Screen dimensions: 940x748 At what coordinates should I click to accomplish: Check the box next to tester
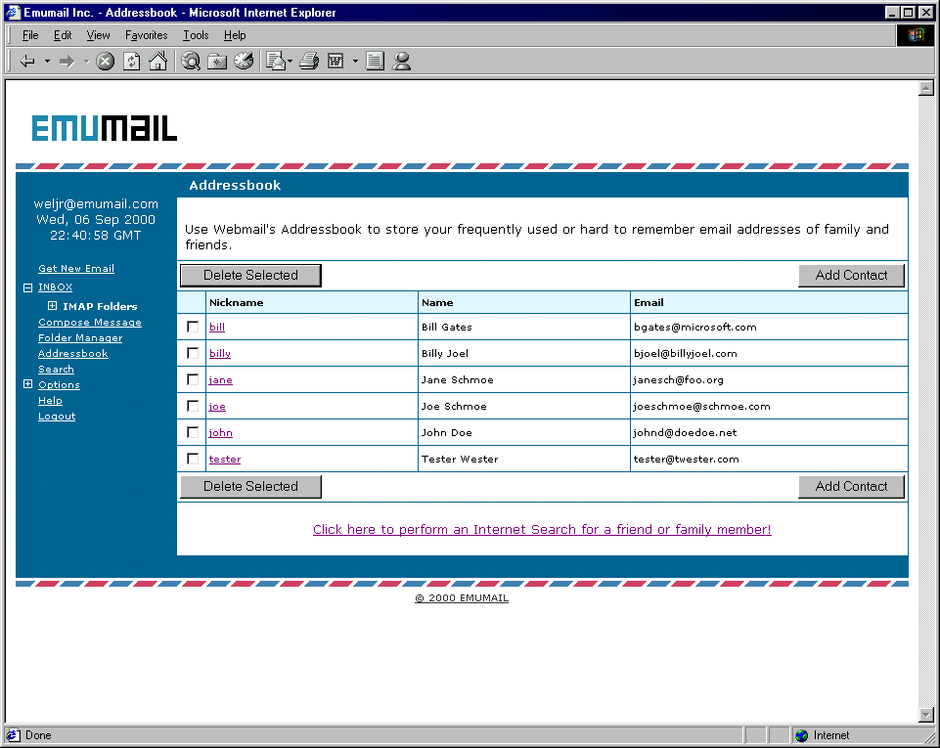tap(193, 459)
